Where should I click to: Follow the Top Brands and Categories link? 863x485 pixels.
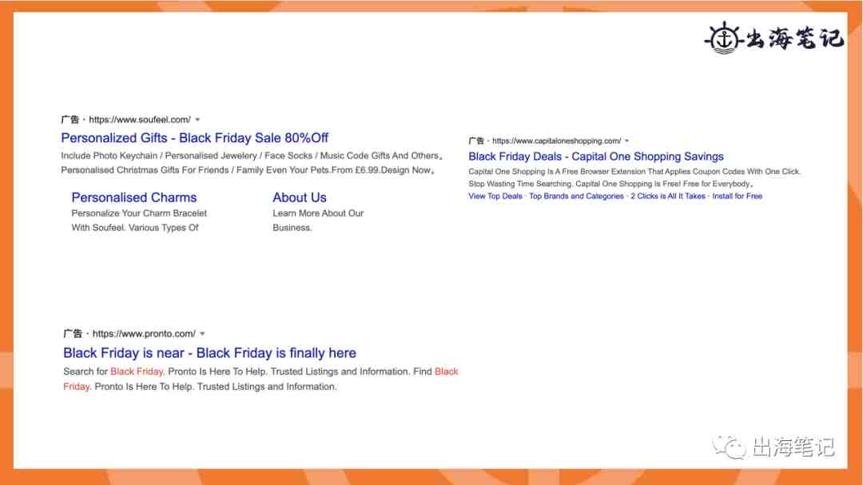pos(576,196)
